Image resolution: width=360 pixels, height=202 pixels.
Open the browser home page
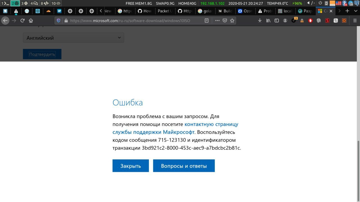pos(31,21)
